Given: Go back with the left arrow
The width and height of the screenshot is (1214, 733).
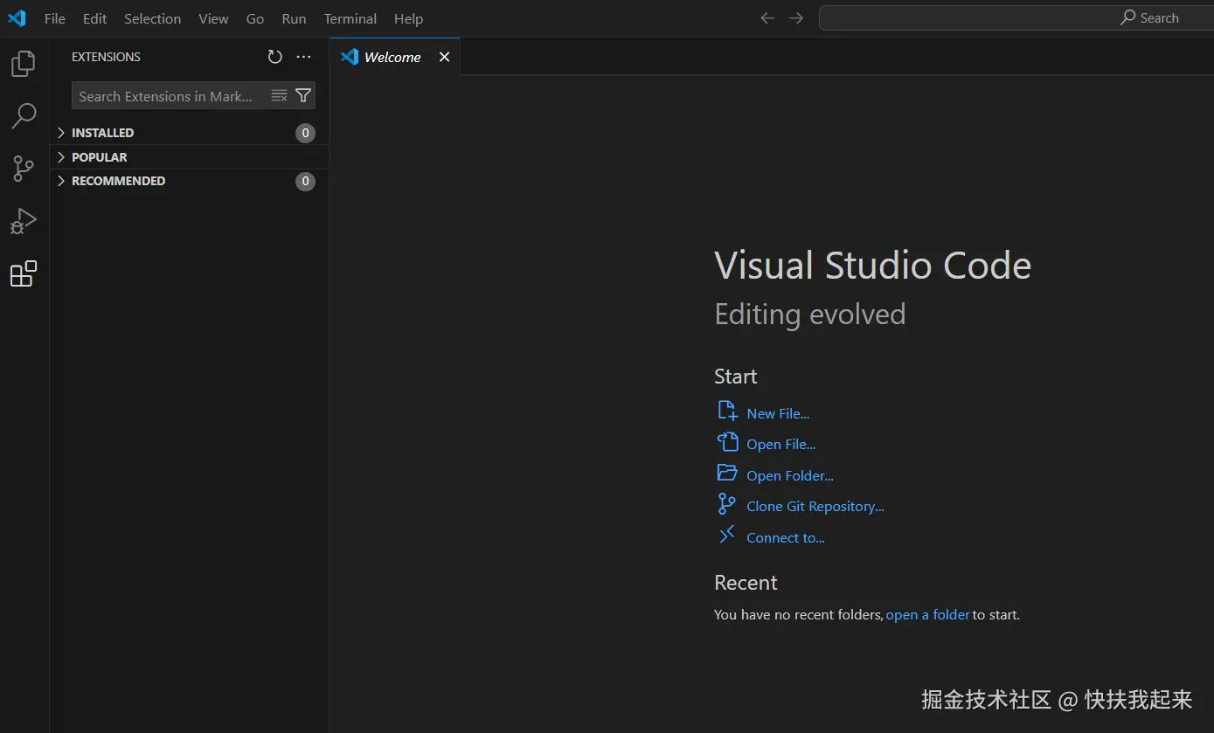Looking at the screenshot, I should (x=767, y=18).
